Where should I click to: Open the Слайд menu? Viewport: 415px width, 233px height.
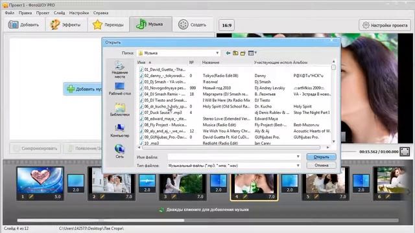tap(59, 13)
